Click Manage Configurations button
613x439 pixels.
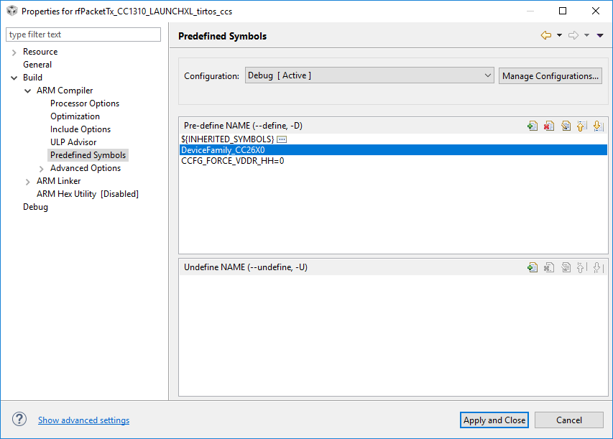[x=550, y=76]
